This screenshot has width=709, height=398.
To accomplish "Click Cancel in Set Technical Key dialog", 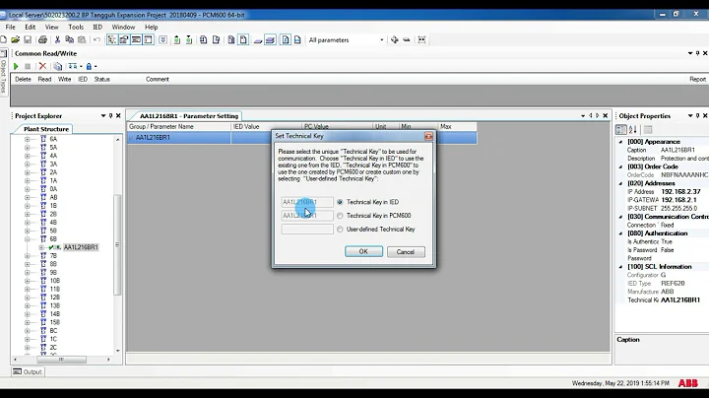I will click(406, 252).
